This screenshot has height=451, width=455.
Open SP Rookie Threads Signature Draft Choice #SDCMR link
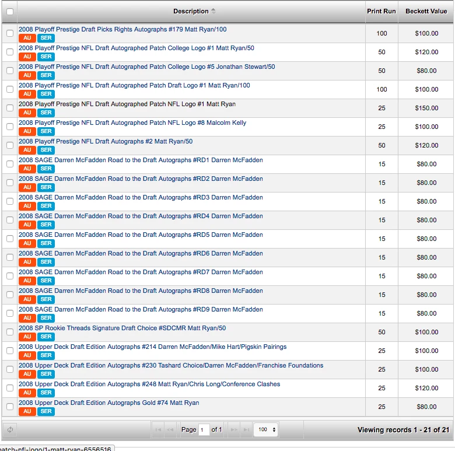(x=122, y=328)
